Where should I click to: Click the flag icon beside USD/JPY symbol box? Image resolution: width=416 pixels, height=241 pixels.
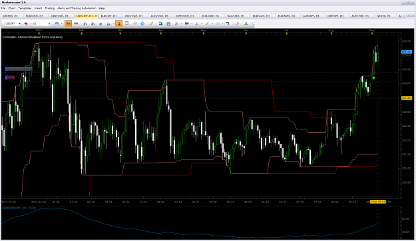point(26,23)
